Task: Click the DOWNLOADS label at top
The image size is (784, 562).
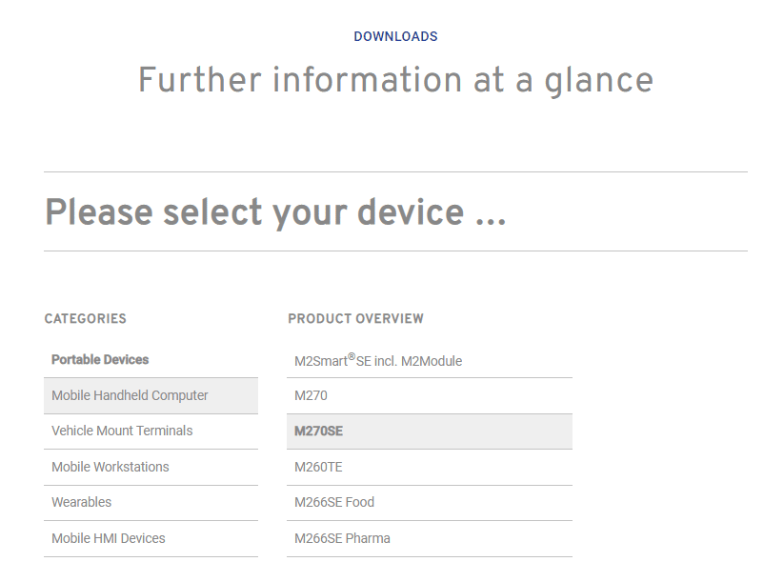Action: 395,36
